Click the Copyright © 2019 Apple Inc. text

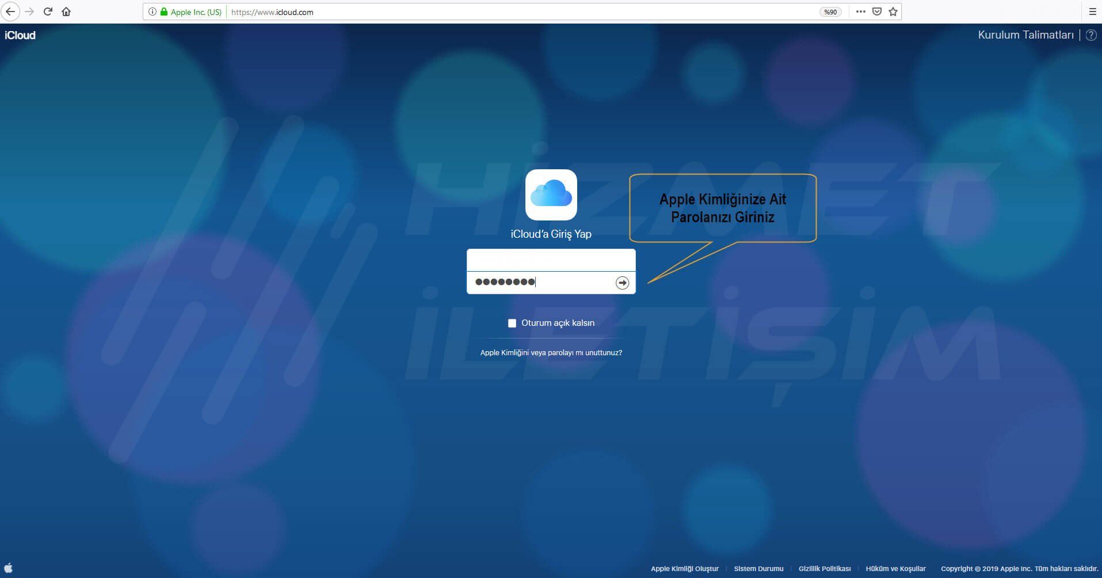tap(1019, 569)
